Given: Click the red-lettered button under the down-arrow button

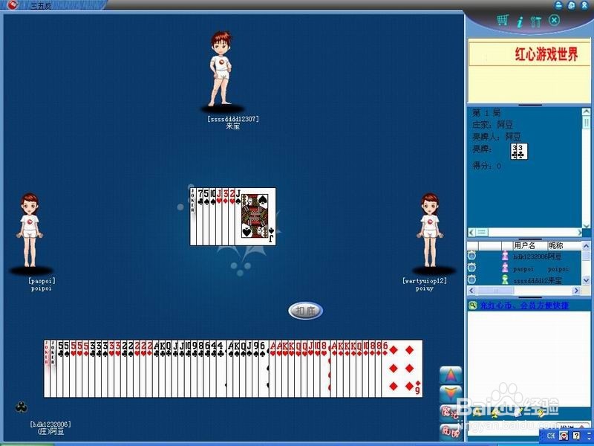Looking at the screenshot, I should [x=451, y=413].
